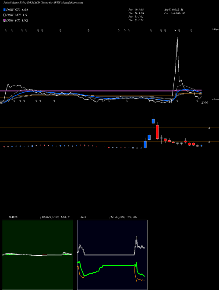This screenshot has height=290, width=219.
Task: Click the white DOW MT legend swatch
Action: click(4, 15)
